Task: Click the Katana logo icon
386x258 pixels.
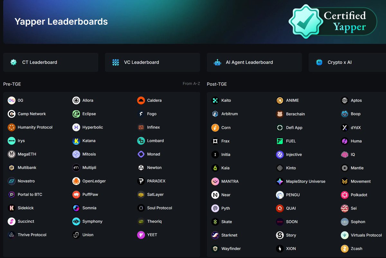Action: [x=76, y=141]
